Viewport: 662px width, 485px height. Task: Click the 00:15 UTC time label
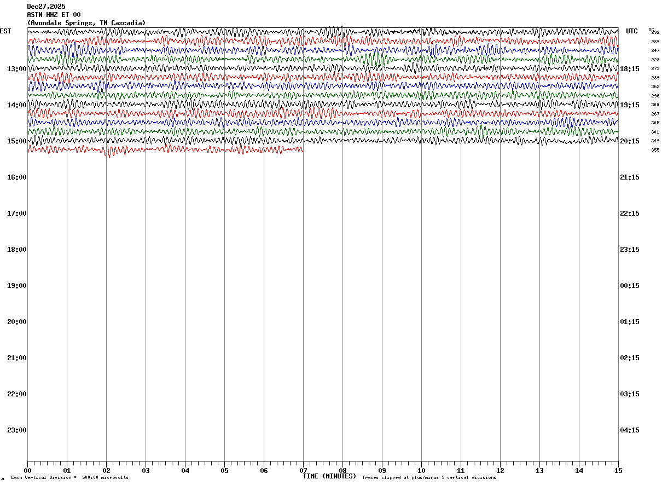[x=630, y=286]
